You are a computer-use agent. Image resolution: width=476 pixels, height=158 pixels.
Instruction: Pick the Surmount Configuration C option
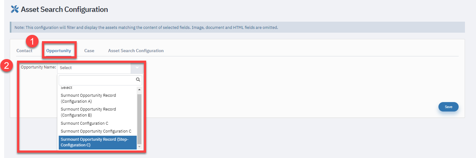point(98,123)
